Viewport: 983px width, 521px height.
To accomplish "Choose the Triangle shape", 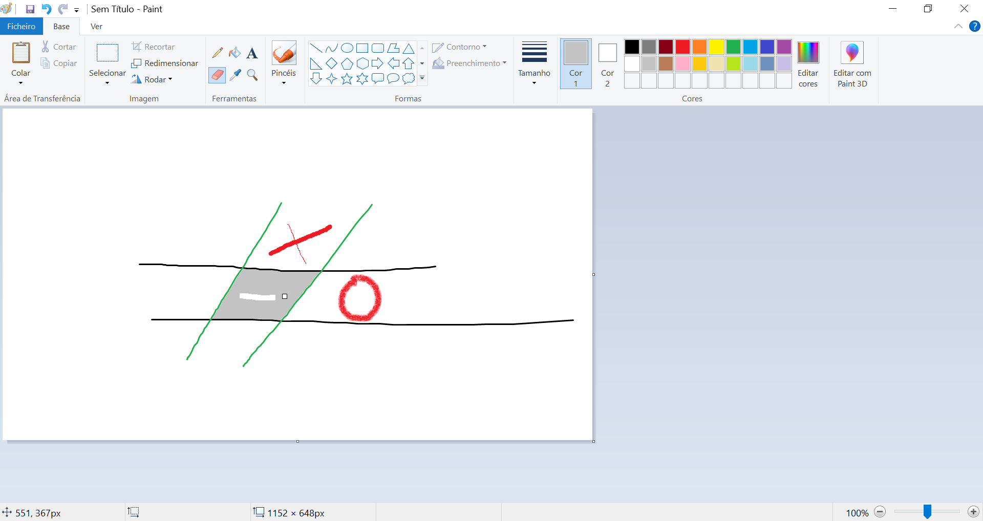I will tap(409, 48).
